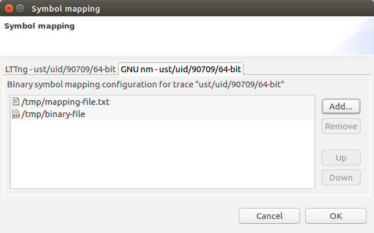Select the GNU nm ust/uid/90709/64-bit tab
Viewport: 374px width, 233px height.
[x=181, y=69]
